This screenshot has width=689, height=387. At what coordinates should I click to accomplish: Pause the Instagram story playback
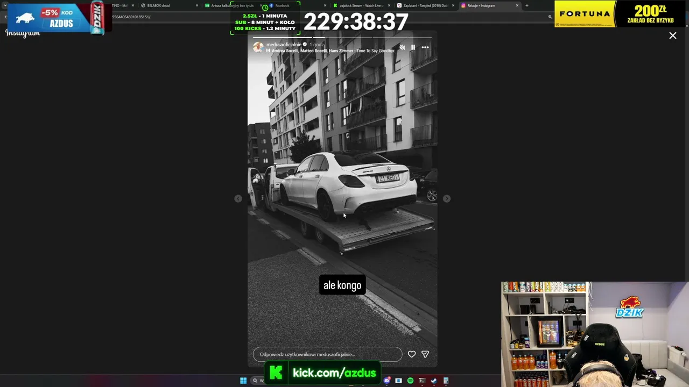413,47
